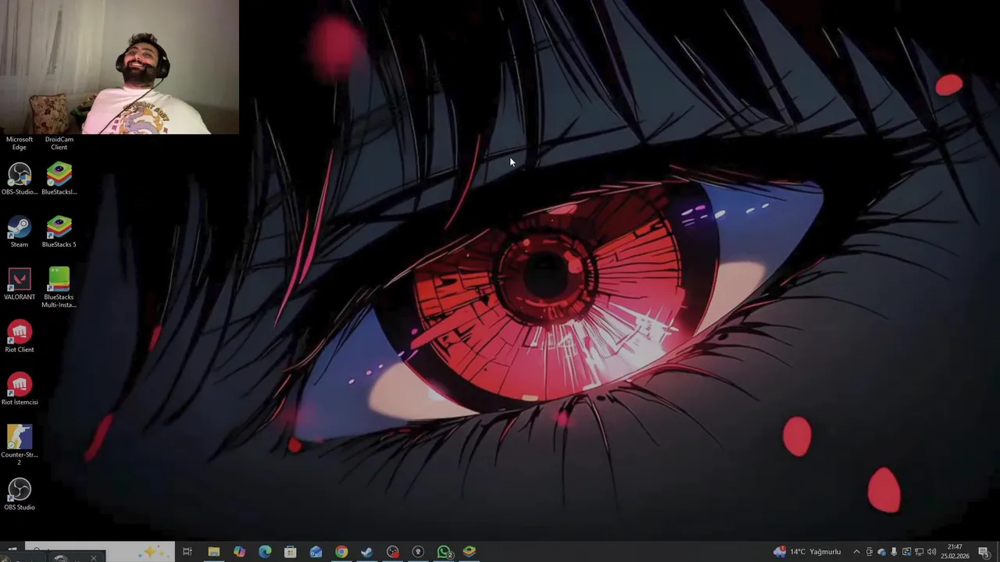Select the Riot Client desktop shortcut

pos(20,336)
